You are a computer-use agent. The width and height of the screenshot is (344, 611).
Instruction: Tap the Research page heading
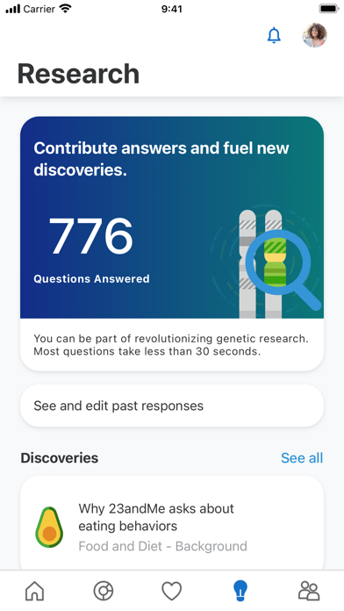pyautogui.click(x=78, y=74)
